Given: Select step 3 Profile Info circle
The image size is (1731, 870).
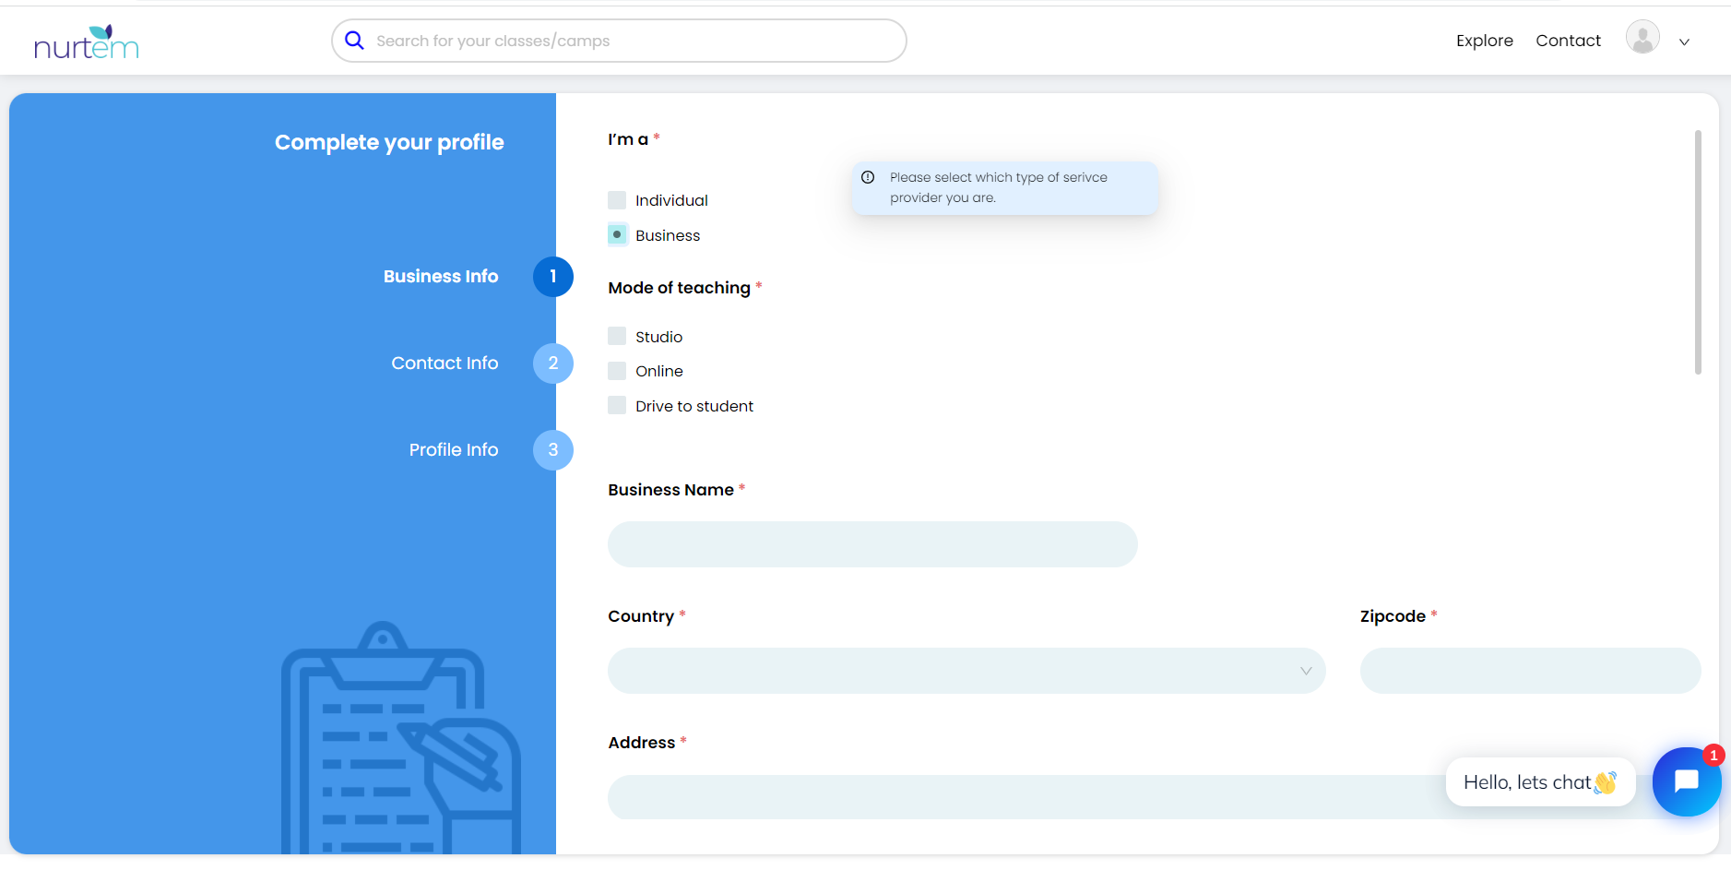Looking at the screenshot, I should point(553,449).
